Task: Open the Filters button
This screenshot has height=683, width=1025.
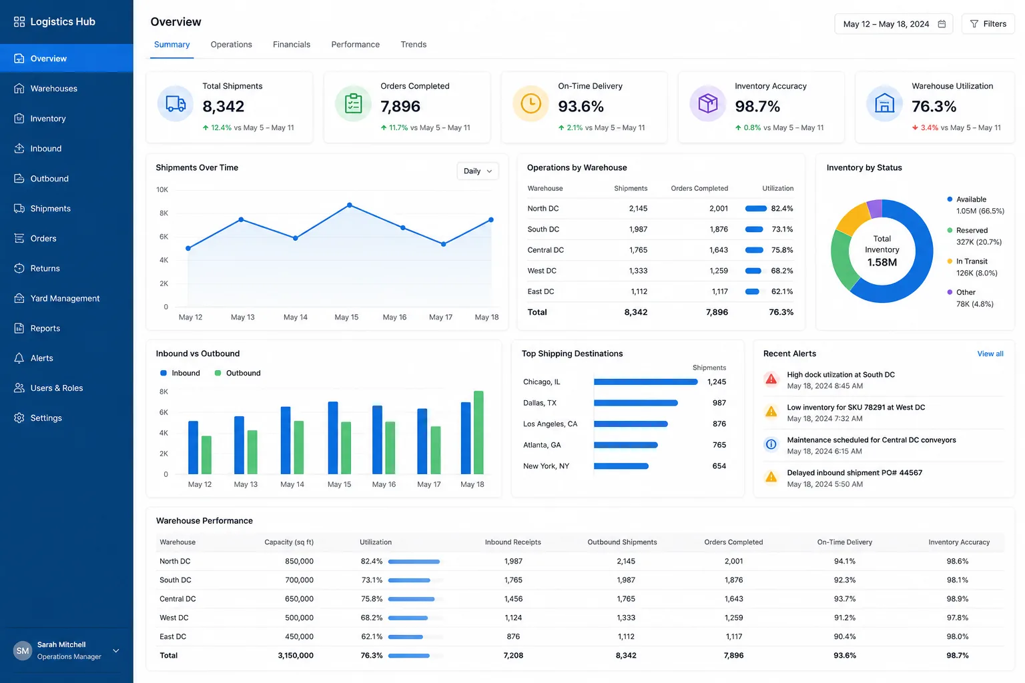Action: coord(988,24)
